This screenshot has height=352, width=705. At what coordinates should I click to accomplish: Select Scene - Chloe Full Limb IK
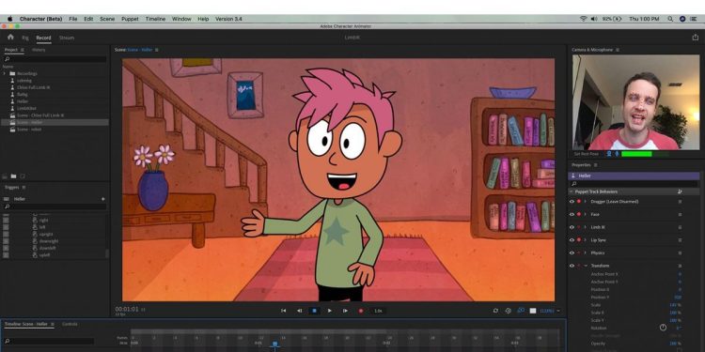[x=40, y=115]
